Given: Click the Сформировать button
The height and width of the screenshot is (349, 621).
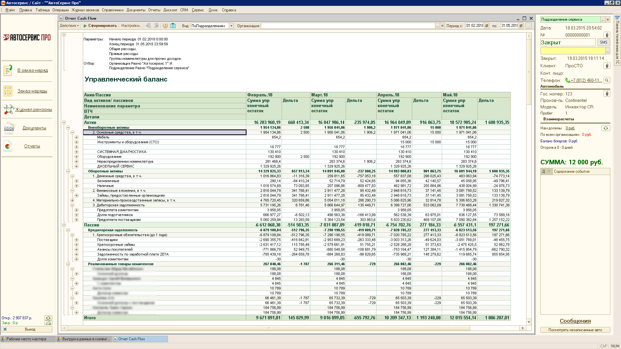Looking at the screenshot, I should (100, 26).
